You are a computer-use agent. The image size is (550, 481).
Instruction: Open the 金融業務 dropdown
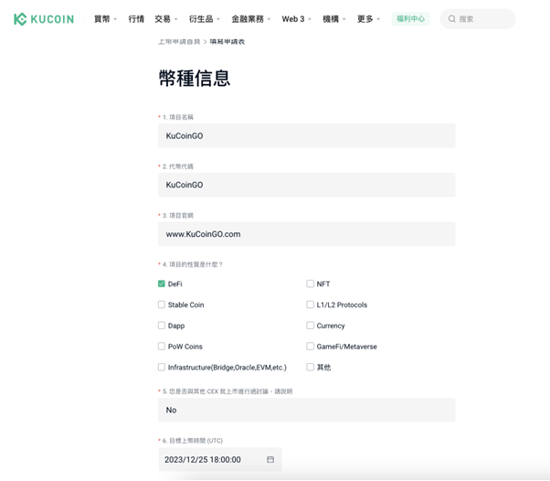(x=251, y=19)
